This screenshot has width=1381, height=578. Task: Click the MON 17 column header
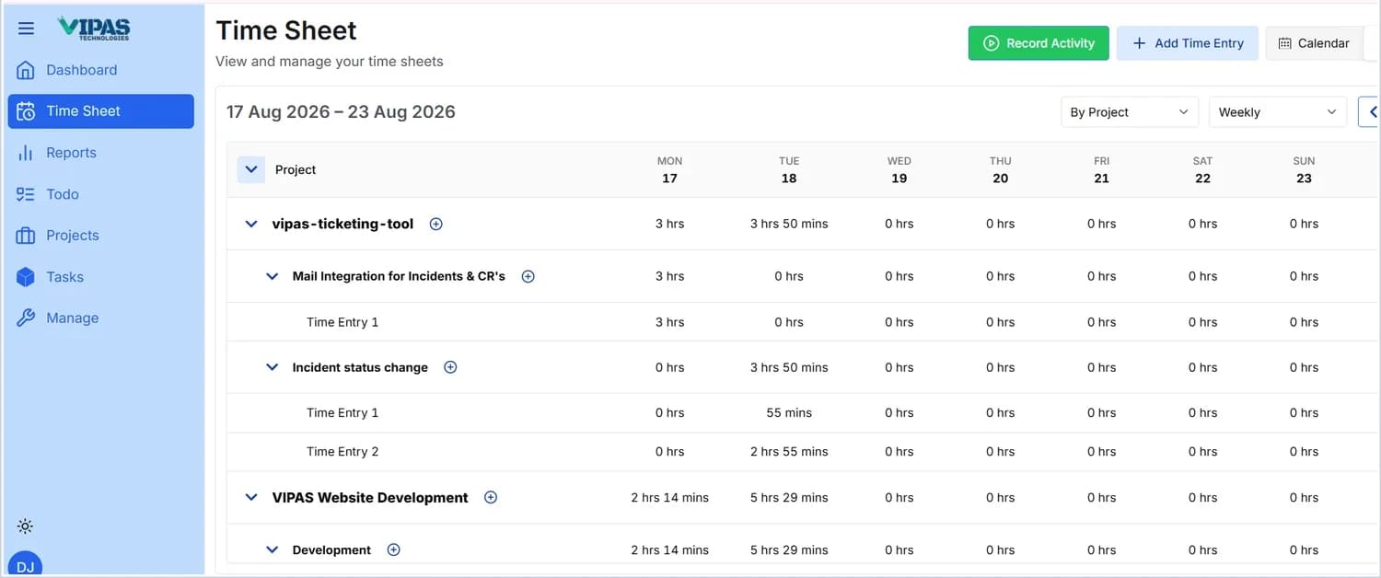coord(669,169)
